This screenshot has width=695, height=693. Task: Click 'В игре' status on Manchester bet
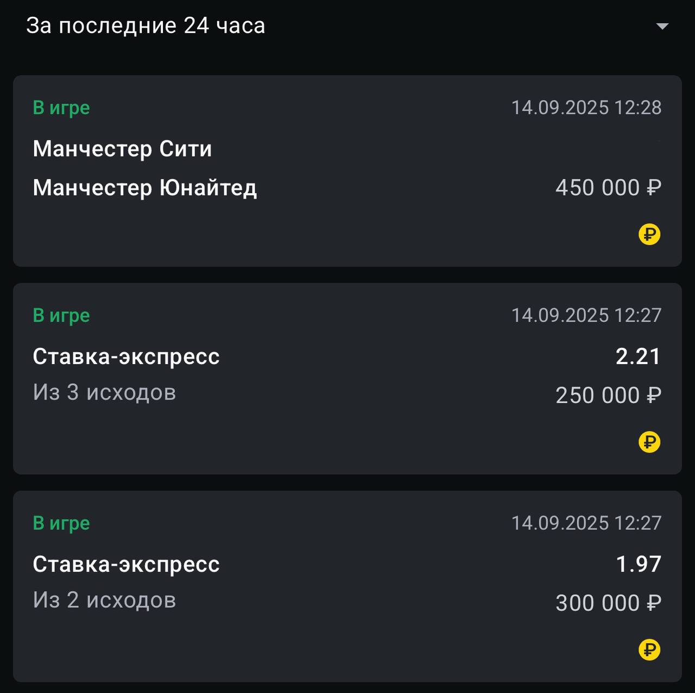tap(61, 107)
